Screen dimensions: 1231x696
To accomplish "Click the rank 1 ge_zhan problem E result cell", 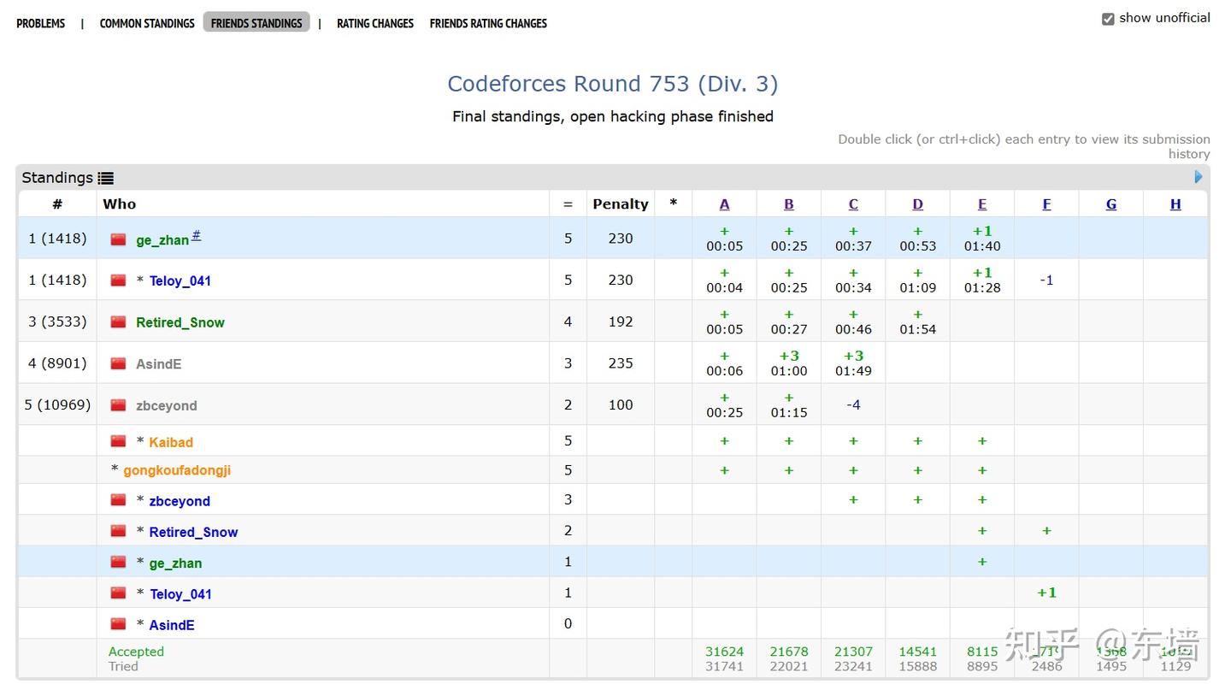I will pyautogui.click(x=982, y=239).
